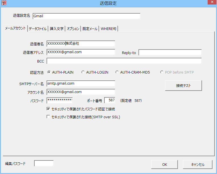This screenshot has width=217, height=174.
Task: Click the (既定値 587) text
Action: tap(131, 101)
